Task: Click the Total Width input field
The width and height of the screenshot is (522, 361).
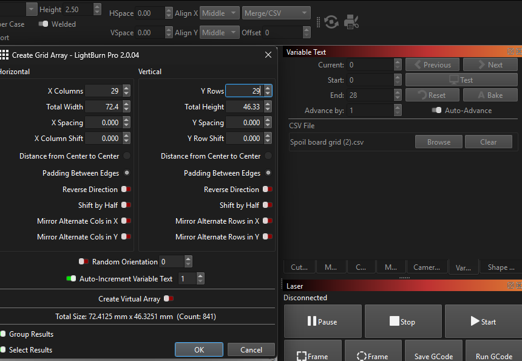Action: pos(103,107)
